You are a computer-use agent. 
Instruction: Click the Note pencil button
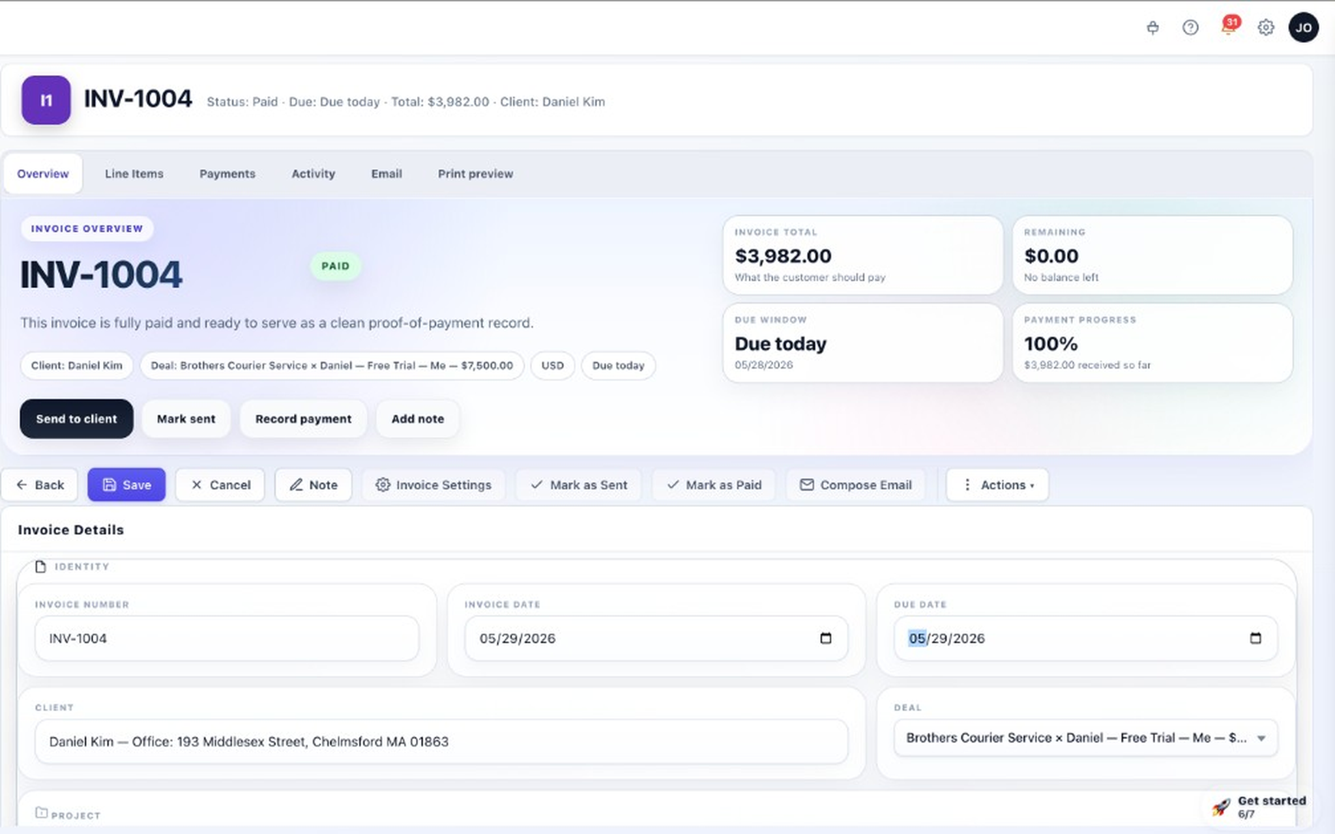[314, 485]
